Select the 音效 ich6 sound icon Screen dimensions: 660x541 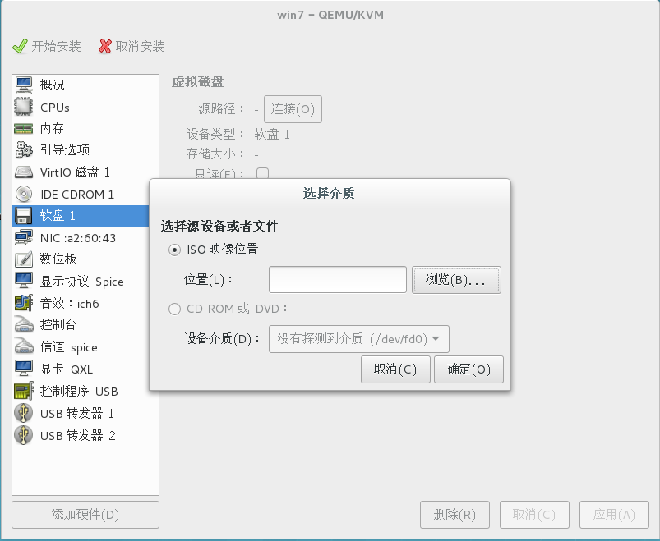pyautogui.click(x=24, y=303)
